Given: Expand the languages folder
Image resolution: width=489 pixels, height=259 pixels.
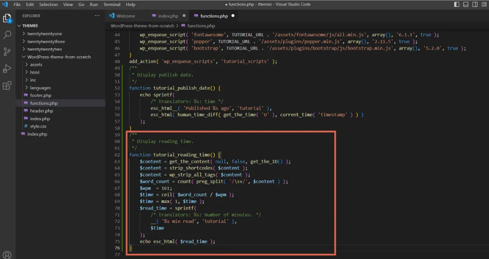Looking at the screenshot, I should (40, 88).
